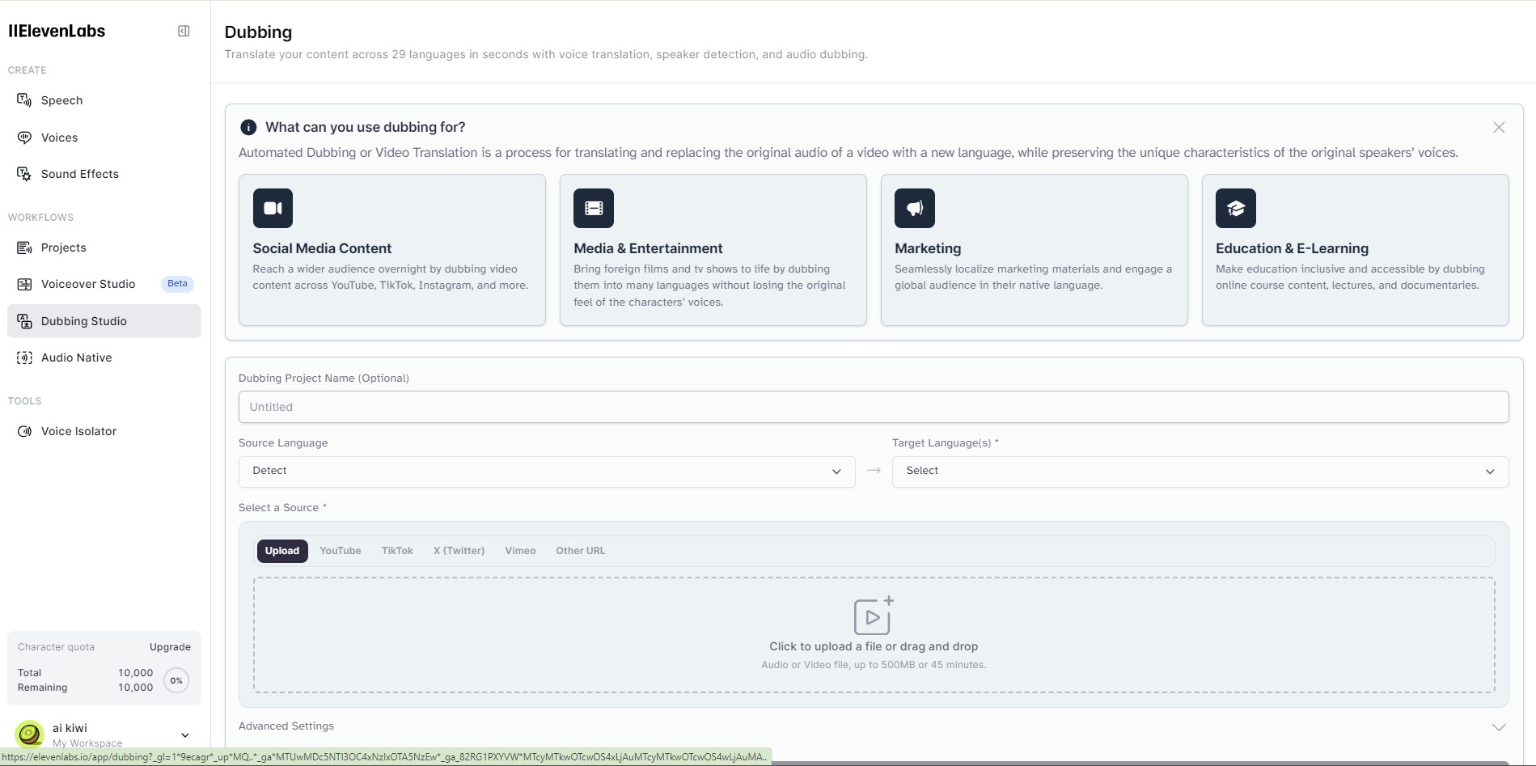Dismiss the dubbing info panel
The image size is (1536, 766).
click(1499, 127)
